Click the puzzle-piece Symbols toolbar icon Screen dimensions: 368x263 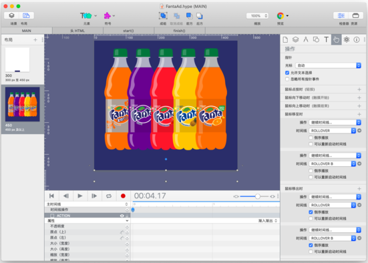coord(108,16)
